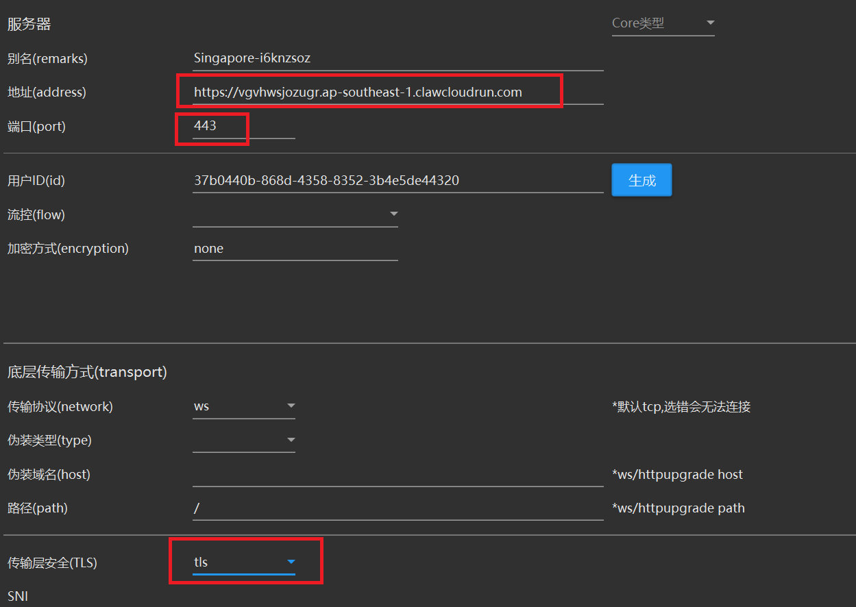This screenshot has width=856, height=607.
Task: Click the 底层传输方式(transport) section heading
Action: pos(87,372)
